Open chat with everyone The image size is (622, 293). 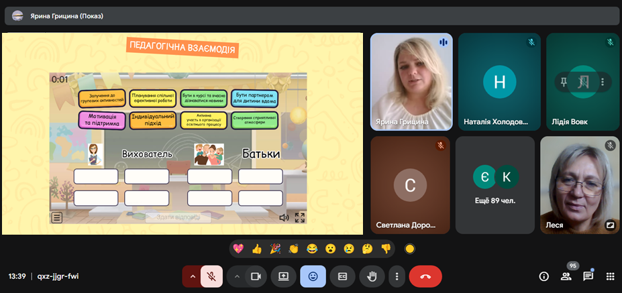coord(588,276)
